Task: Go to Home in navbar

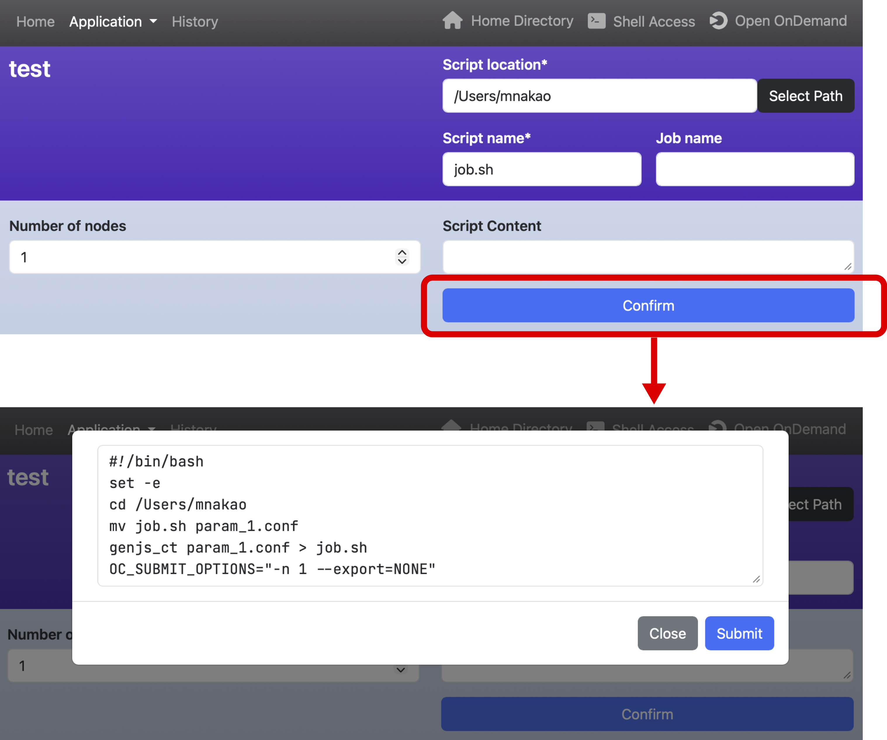Action: coord(35,22)
